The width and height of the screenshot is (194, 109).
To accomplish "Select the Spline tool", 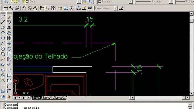I will click(3, 59).
